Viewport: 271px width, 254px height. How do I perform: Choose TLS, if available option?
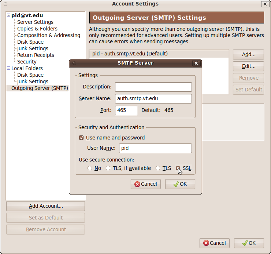(x=108, y=168)
